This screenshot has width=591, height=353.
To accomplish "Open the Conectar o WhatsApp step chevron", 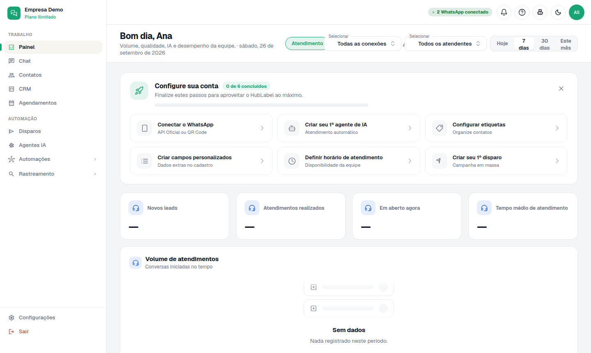I will pos(262,128).
